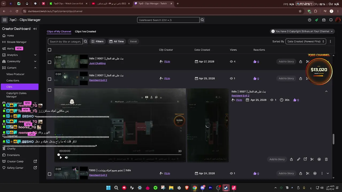Image resolution: width=342 pixels, height=192 pixels.
Task: Expand the Analytics sidebar section
Action: tap(35, 55)
